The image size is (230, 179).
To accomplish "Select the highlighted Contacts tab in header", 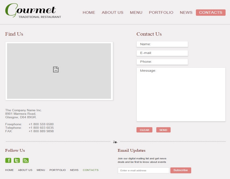I will [x=211, y=13].
